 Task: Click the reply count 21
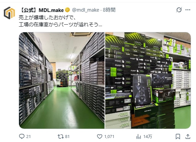tap(28, 137)
